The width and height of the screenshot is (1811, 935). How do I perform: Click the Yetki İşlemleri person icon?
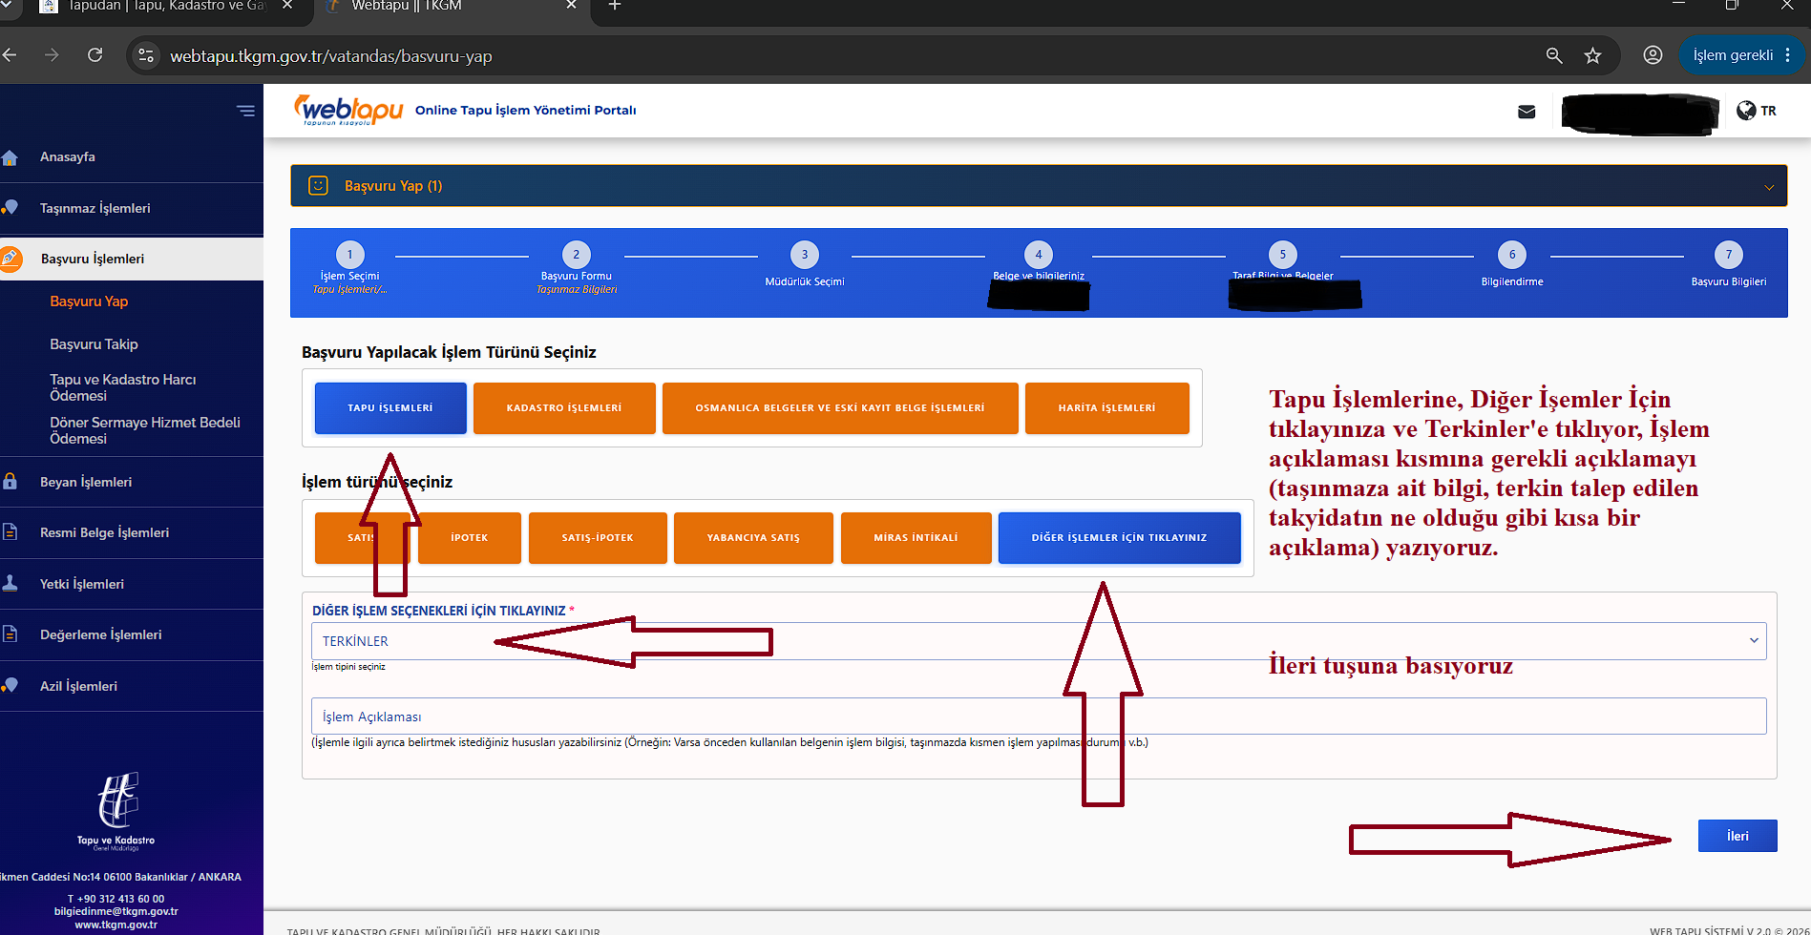[x=10, y=583]
